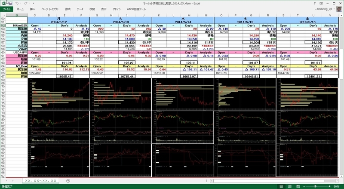
Task: Click vertical scrollbar down arrow
Action: click(x=341, y=176)
